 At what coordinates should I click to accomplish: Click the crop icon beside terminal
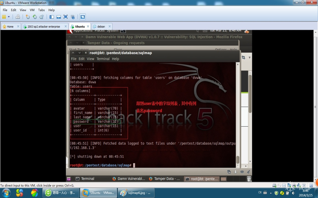pyautogui.click(x=244, y=57)
